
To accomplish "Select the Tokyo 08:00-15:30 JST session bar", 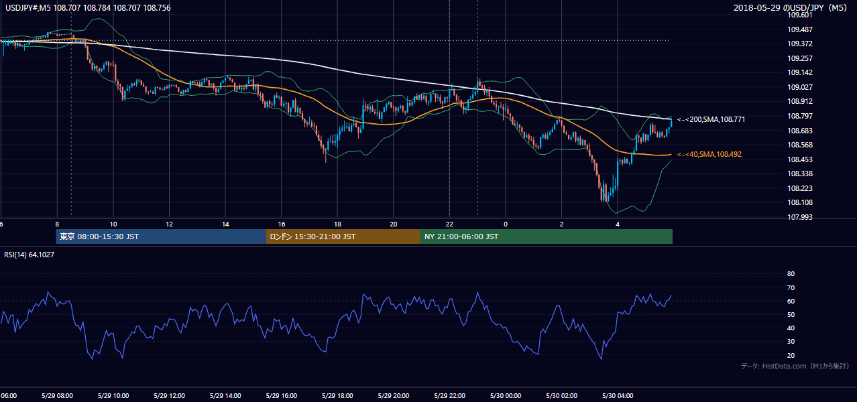I will click(x=161, y=237).
